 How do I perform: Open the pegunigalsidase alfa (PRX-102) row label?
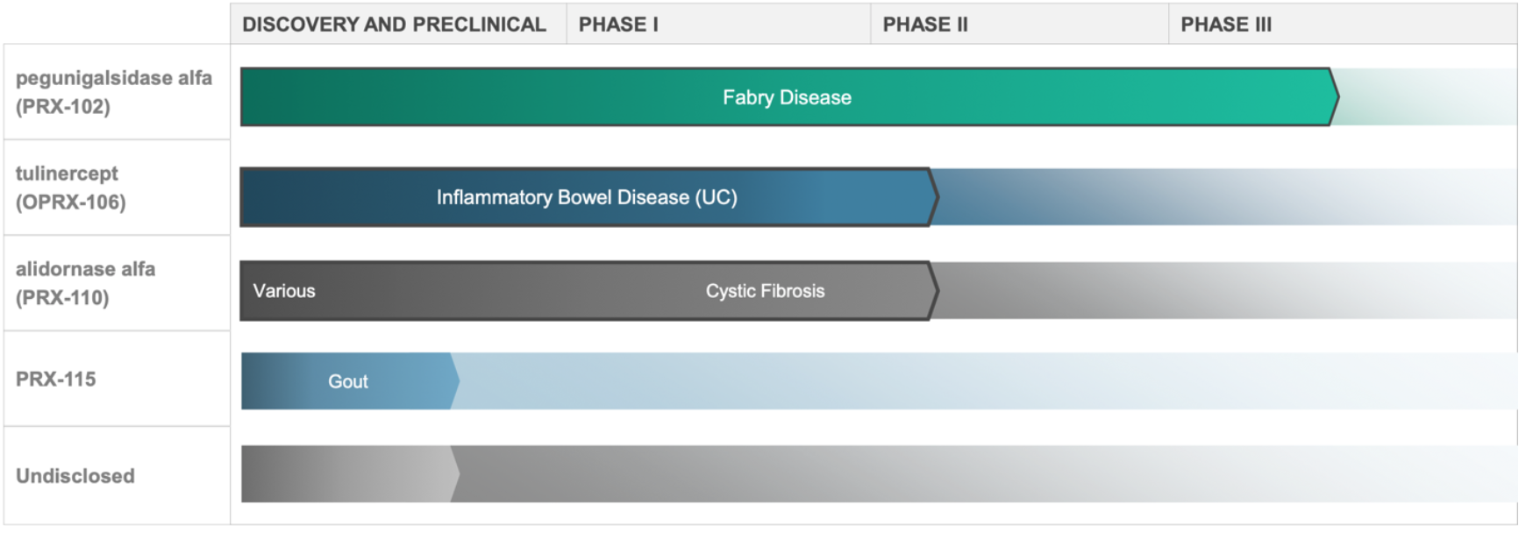[x=114, y=92]
